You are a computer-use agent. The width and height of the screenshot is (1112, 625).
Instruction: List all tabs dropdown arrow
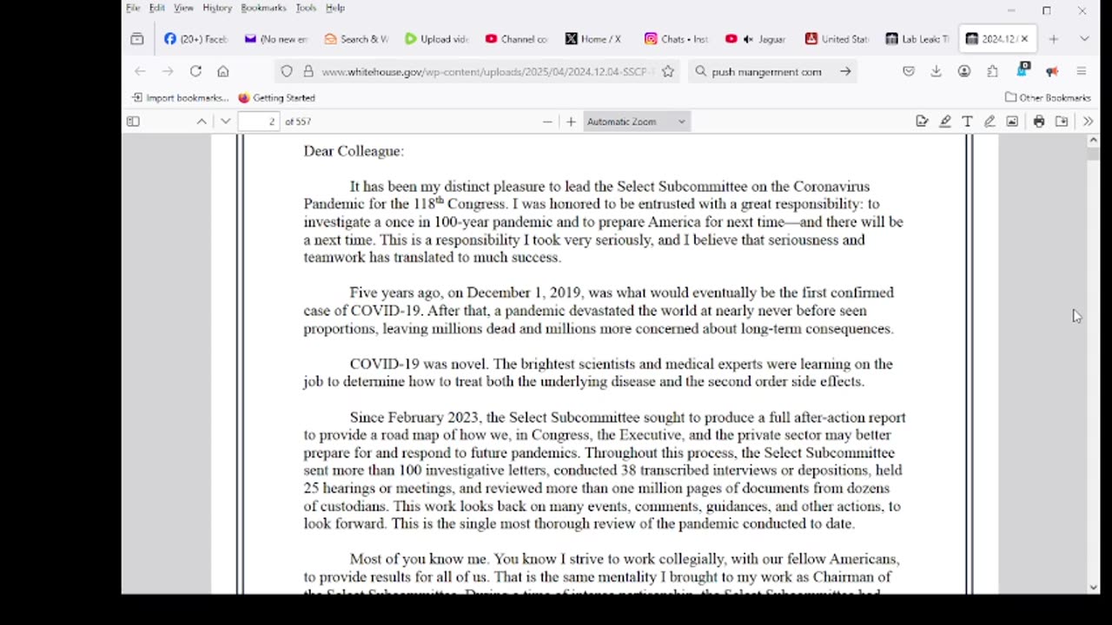(1084, 39)
